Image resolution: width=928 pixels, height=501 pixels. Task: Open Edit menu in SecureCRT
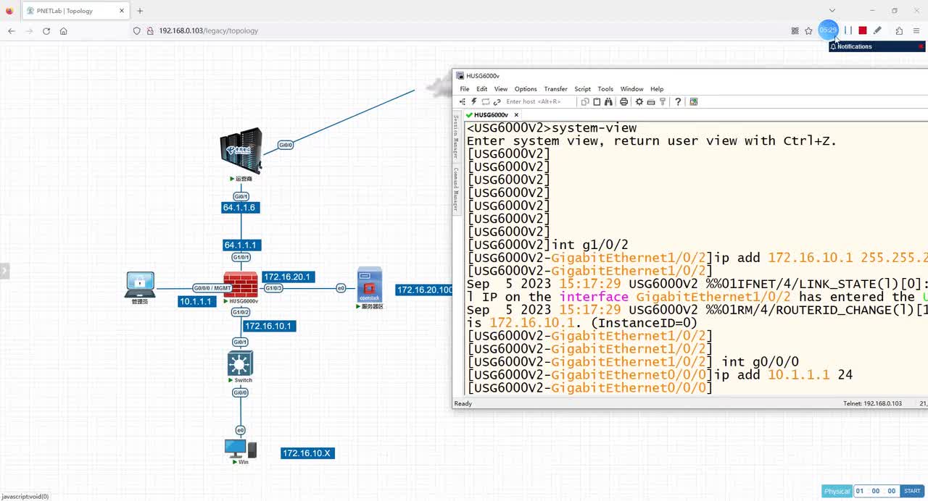point(481,89)
